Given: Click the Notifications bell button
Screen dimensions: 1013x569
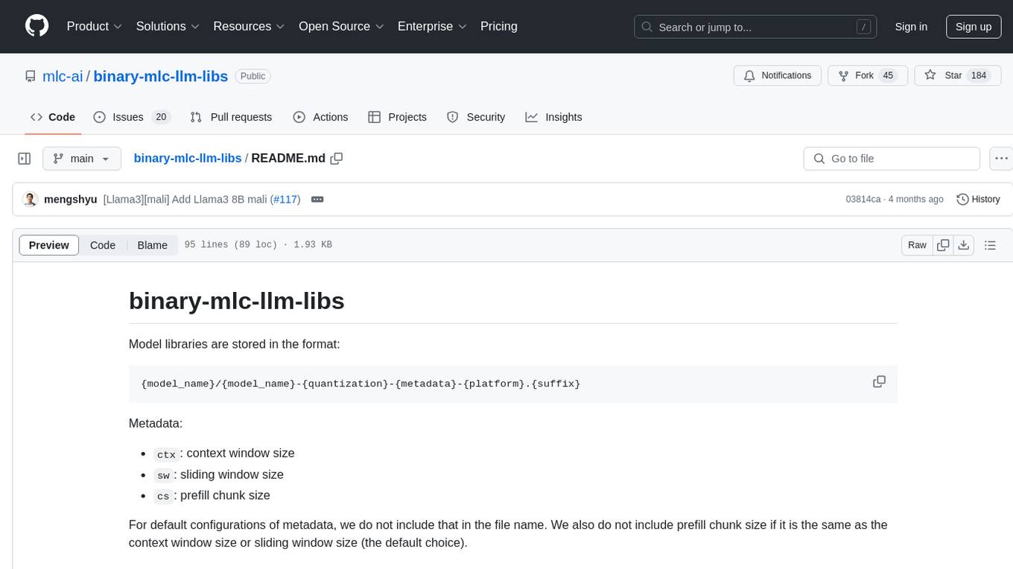Looking at the screenshot, I should pos(778,76).
